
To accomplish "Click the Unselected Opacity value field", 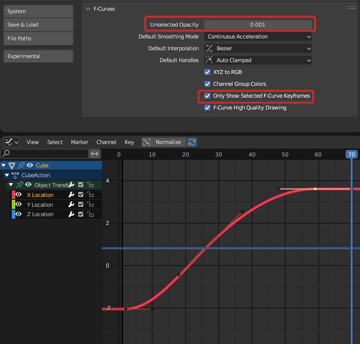I will [258, 25].
